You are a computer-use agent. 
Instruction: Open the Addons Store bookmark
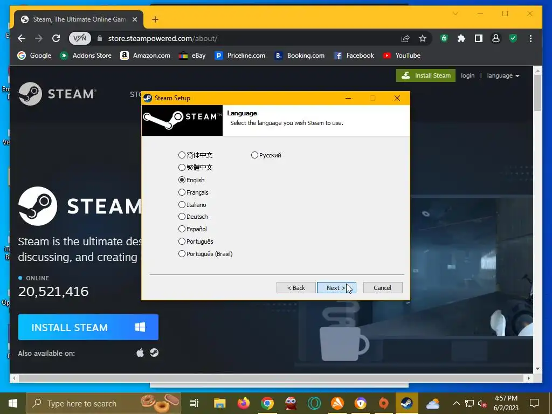[86, 56]
